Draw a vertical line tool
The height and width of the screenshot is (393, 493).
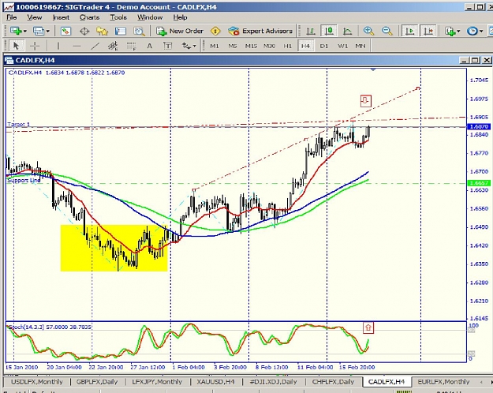pyautogui.click(x=58, y=46)
